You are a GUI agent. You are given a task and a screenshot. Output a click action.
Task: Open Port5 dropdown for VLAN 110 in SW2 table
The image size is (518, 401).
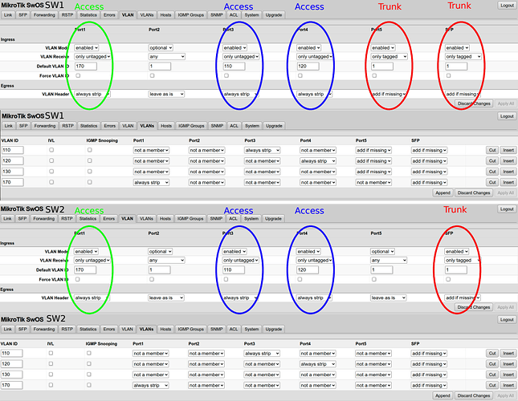[x=373, y=354]
